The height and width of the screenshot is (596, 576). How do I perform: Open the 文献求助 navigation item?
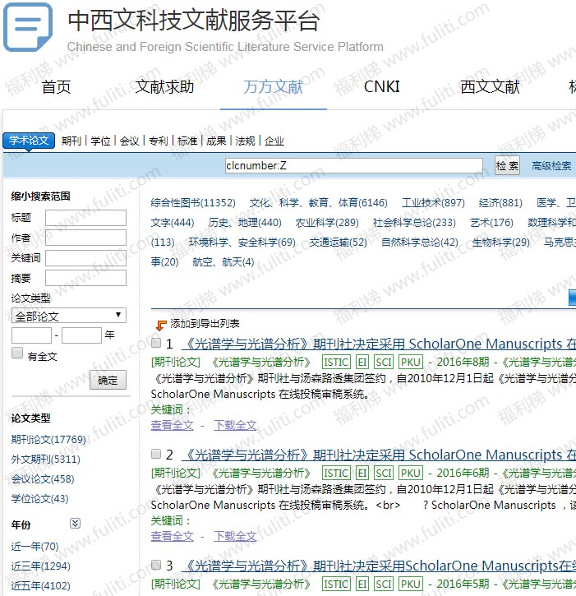tap(164, 87)
